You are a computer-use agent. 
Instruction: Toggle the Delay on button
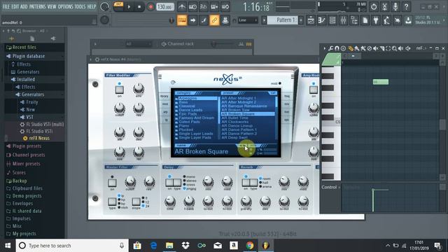(x=169, y=182)
